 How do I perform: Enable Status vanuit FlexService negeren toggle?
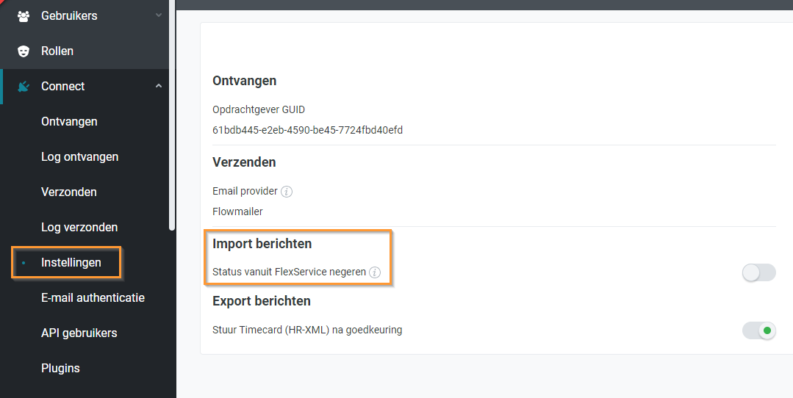tap(758, 272)
